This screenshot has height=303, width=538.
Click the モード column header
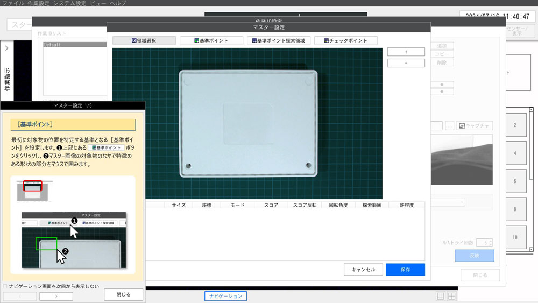pos(237,205)
